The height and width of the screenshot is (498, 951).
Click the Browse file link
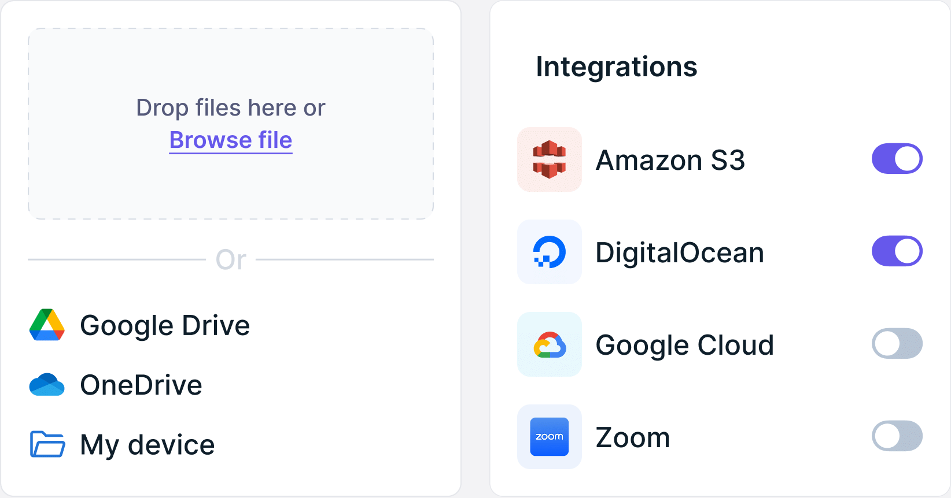point(230,140)
